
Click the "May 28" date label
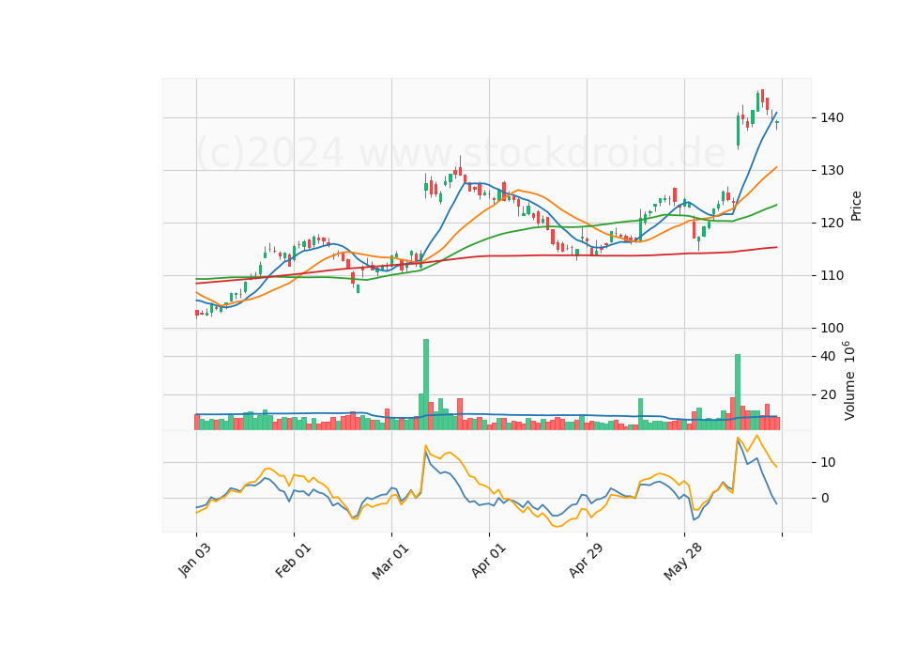click(x=682, y=562)
